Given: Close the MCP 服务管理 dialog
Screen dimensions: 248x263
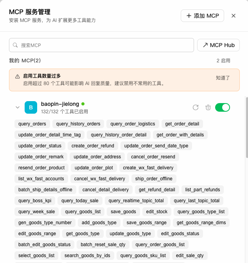Looking at the screenshot, I should [234, 16].
